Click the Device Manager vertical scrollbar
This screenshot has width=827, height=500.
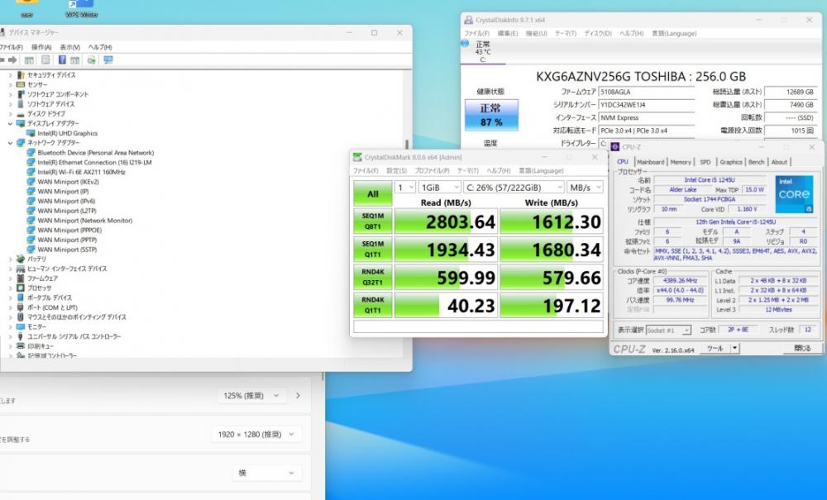tap(407, 145)
